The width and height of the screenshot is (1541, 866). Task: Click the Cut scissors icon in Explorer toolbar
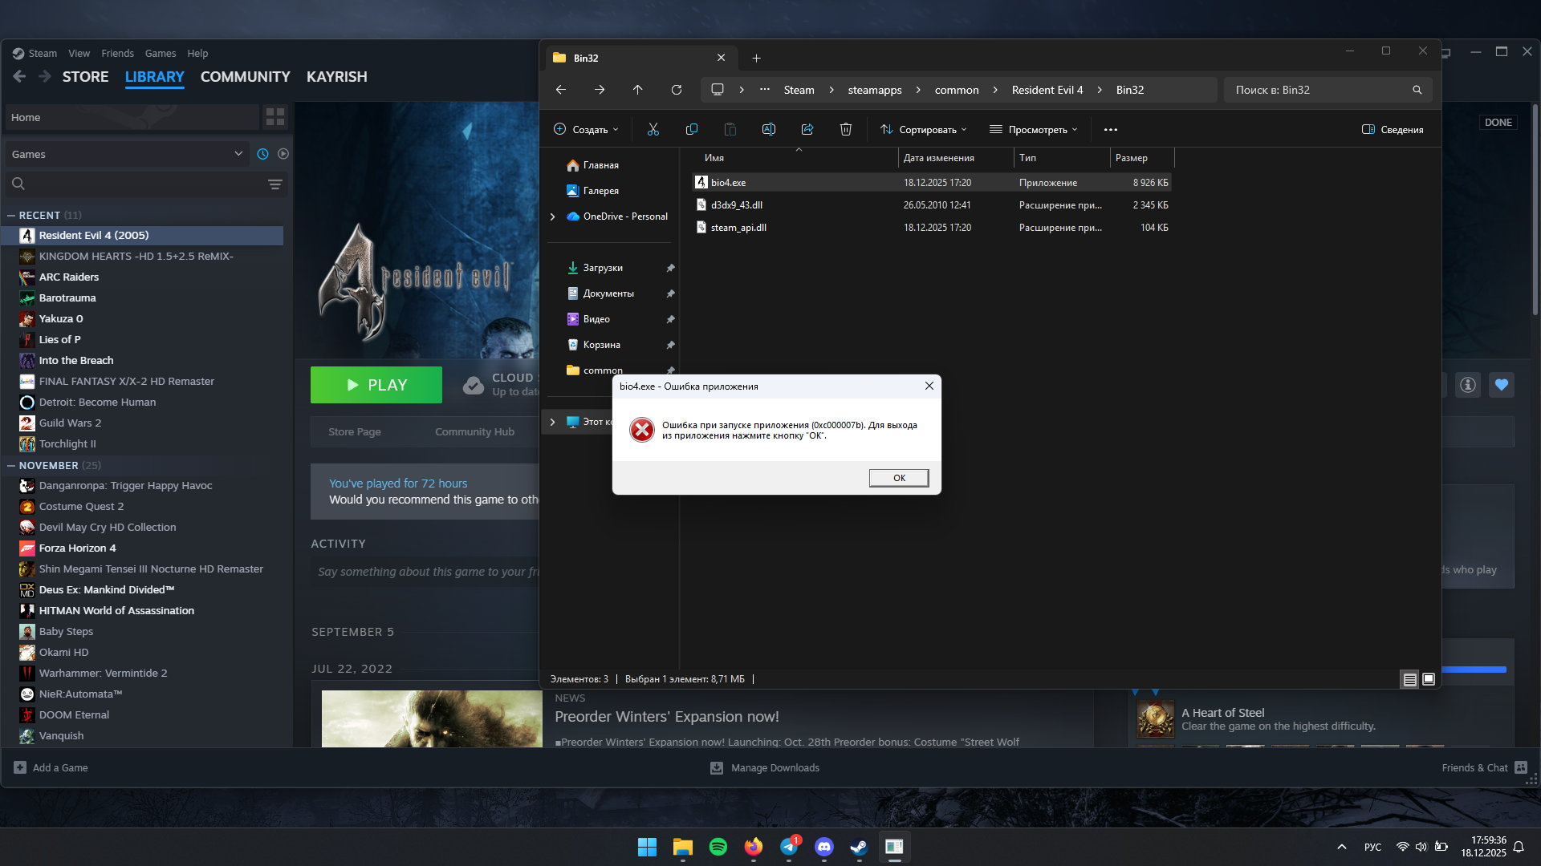pos(653,129)
